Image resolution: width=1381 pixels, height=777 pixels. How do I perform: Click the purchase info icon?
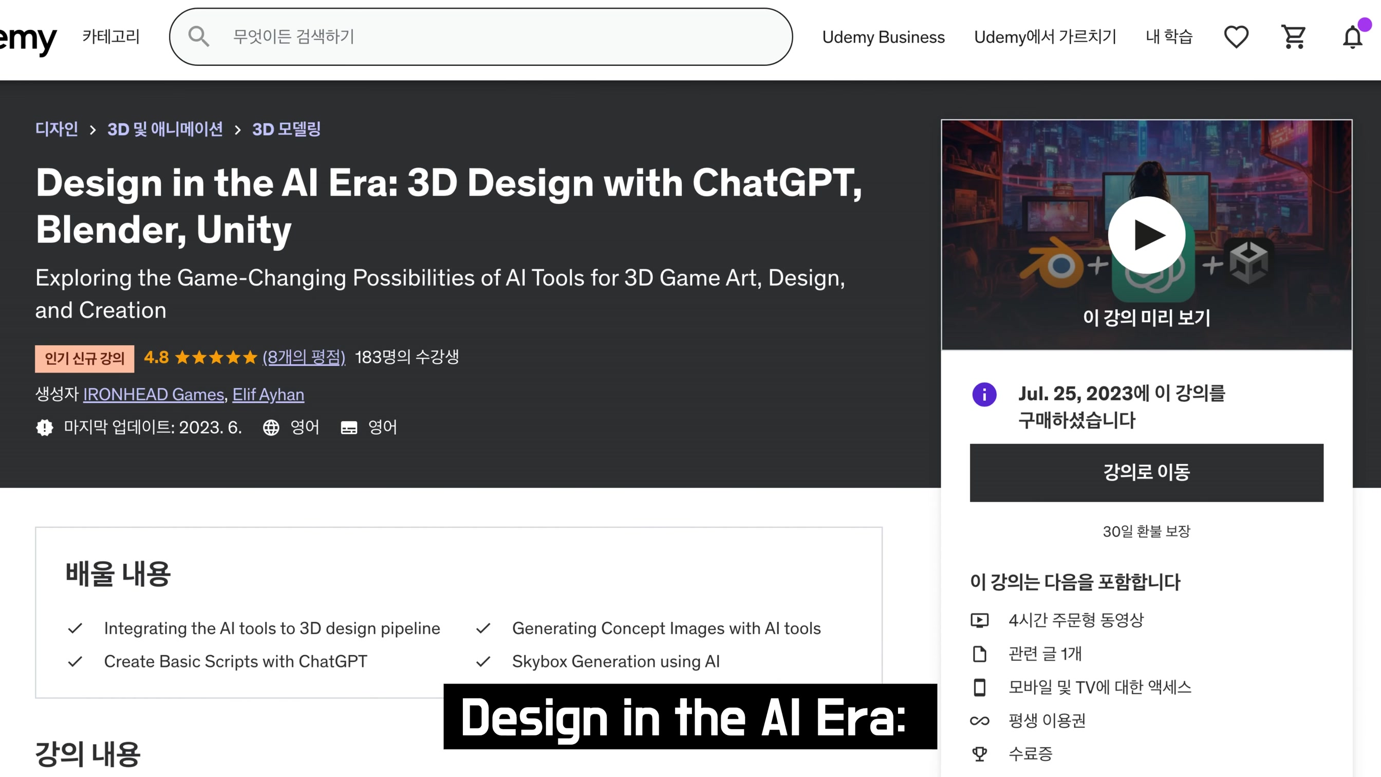(984, 395)
